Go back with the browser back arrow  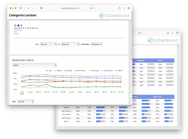29,8
